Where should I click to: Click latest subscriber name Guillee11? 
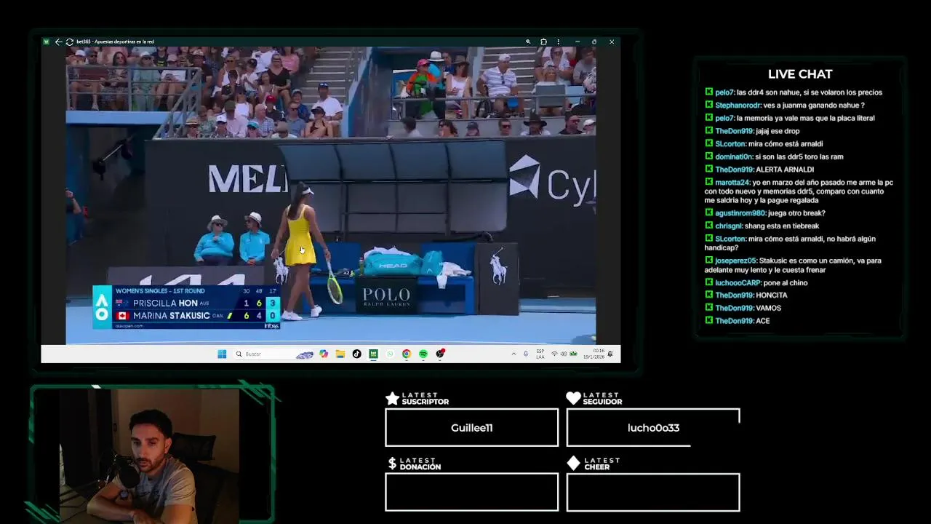tap(472, 428)
